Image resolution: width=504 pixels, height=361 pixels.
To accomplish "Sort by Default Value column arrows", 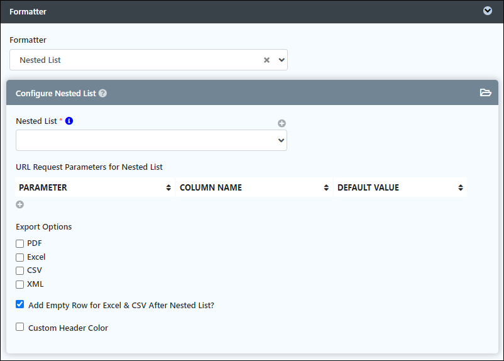I will 460,187.
